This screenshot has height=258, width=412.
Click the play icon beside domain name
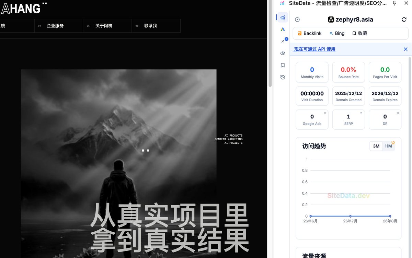pyautogui.click(x=297, y=20)
